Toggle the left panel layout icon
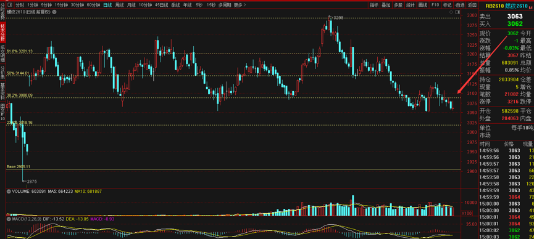Image resolution: width=534 pixels, height=239 pixels. coord(9,5)
